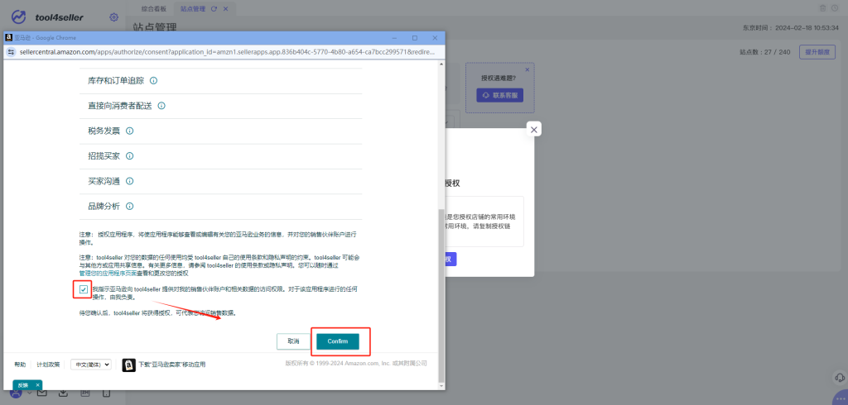
Task: Click scrollbar up arrow in Chrome popup
Action: (x=441, y=64)
